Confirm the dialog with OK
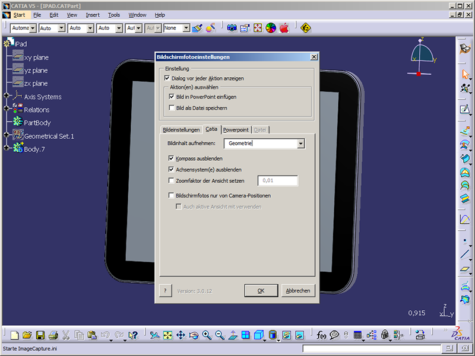475x356 pixels. click(261, 291)
